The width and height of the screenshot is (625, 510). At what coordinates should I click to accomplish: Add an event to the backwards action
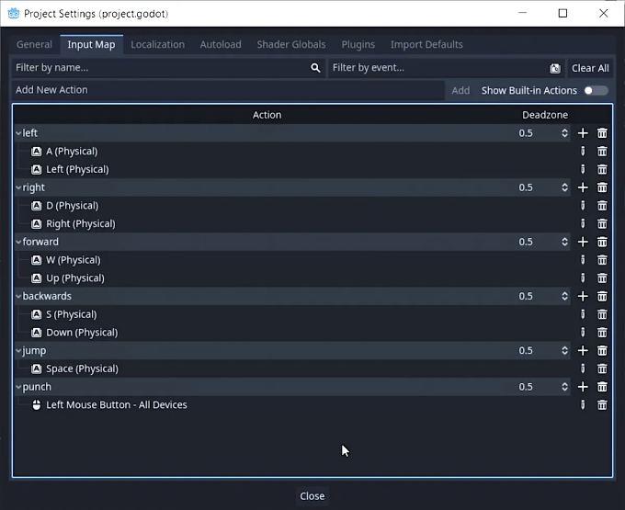(583, 296)
